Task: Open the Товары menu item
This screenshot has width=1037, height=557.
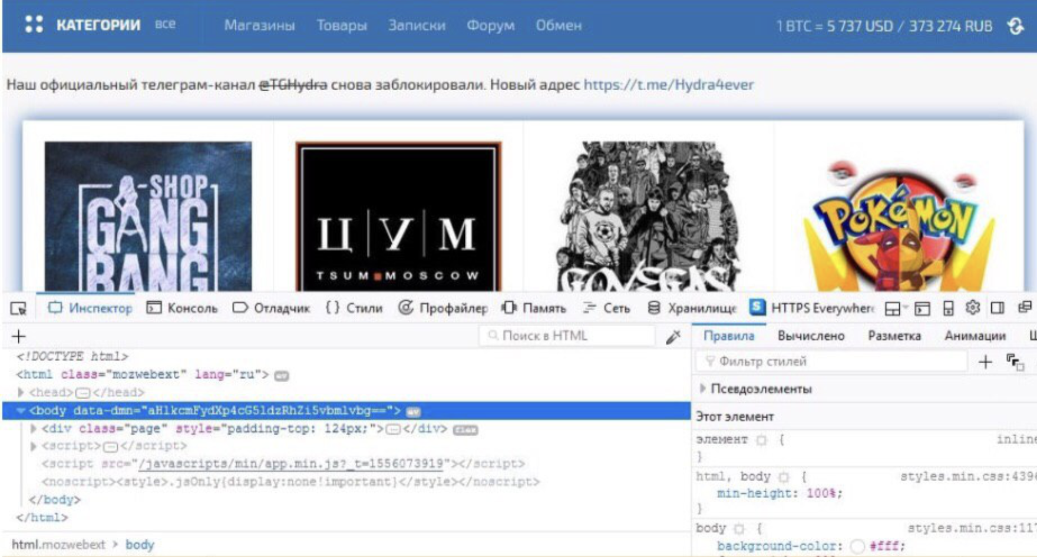Action: click(342, 25)
